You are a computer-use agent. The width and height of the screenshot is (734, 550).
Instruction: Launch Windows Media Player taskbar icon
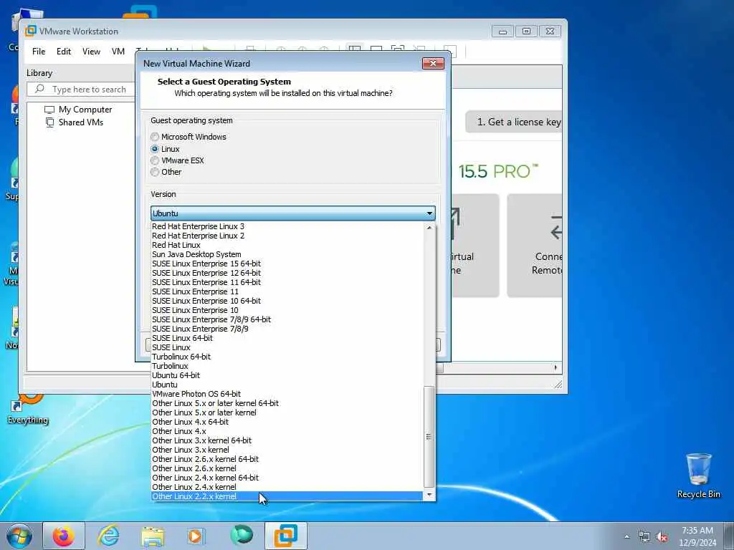coord(196,536)
